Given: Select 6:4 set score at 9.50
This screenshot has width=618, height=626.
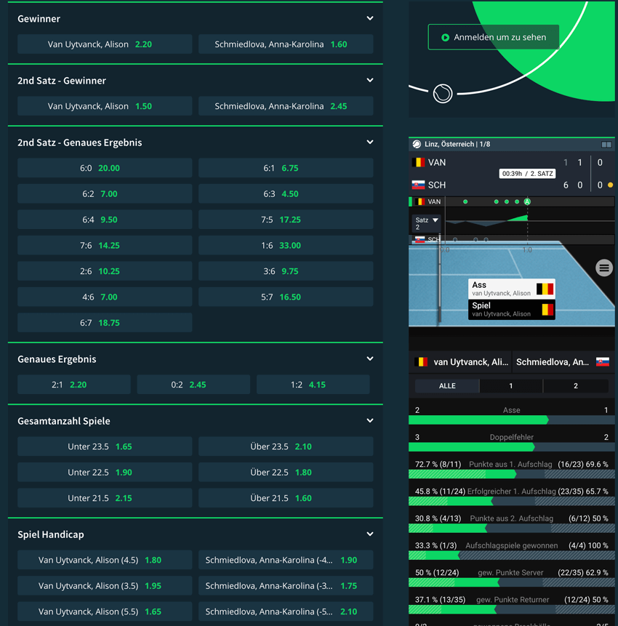Looking at the screenshot, I should (x=105, y=220).
